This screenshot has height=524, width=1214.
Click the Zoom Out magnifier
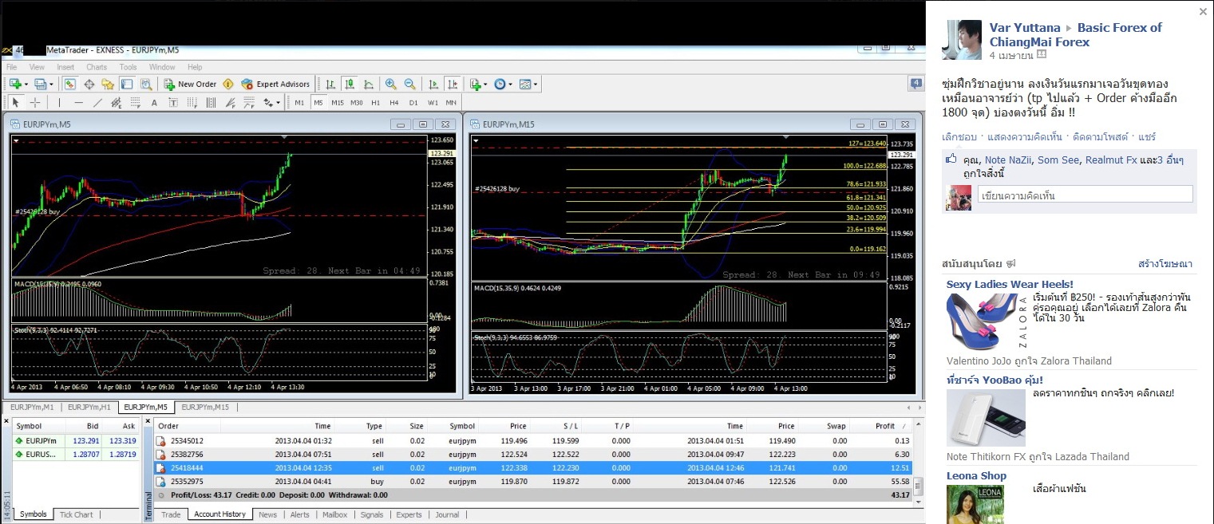[409, 84]
